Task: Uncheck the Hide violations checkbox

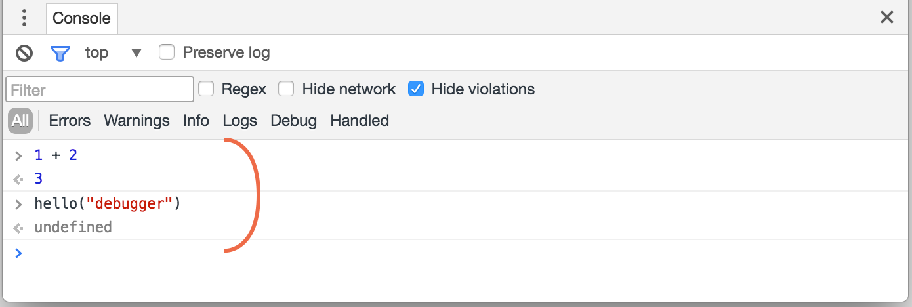Action: pyautogui.click(x=416, y=89)
